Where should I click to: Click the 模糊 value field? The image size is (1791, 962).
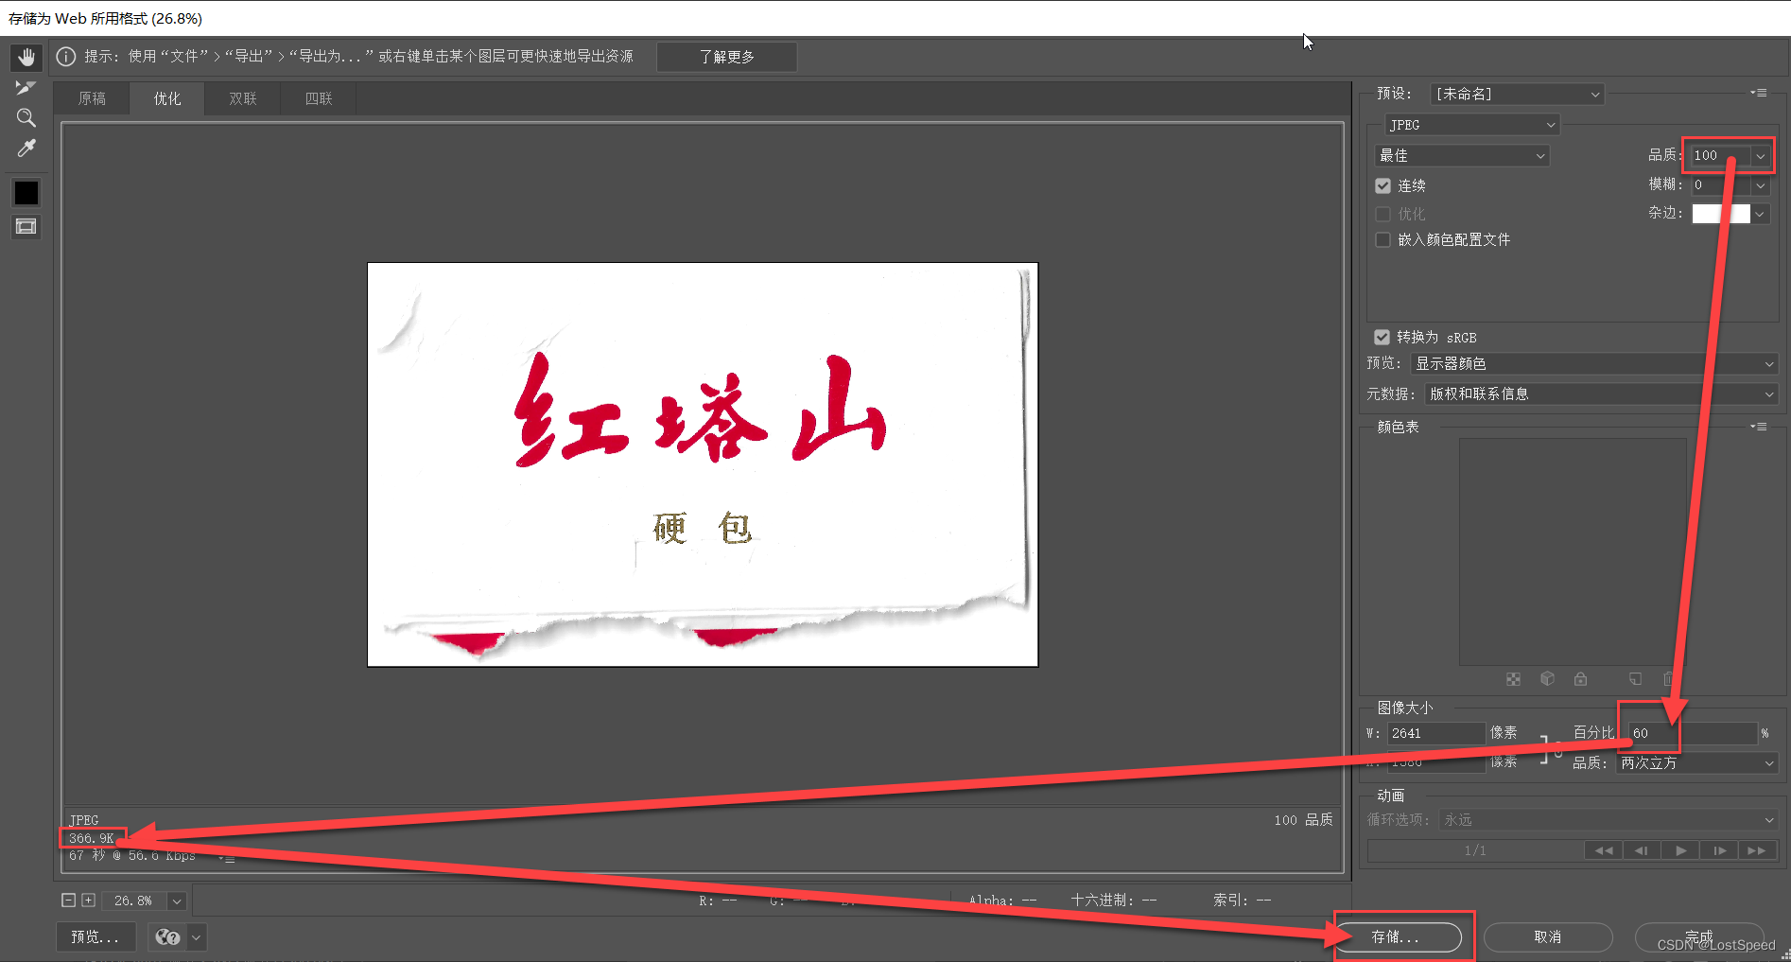1721,185
